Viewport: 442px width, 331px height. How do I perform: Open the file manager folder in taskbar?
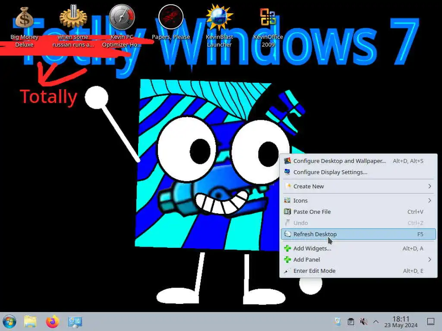click(31, 322)
